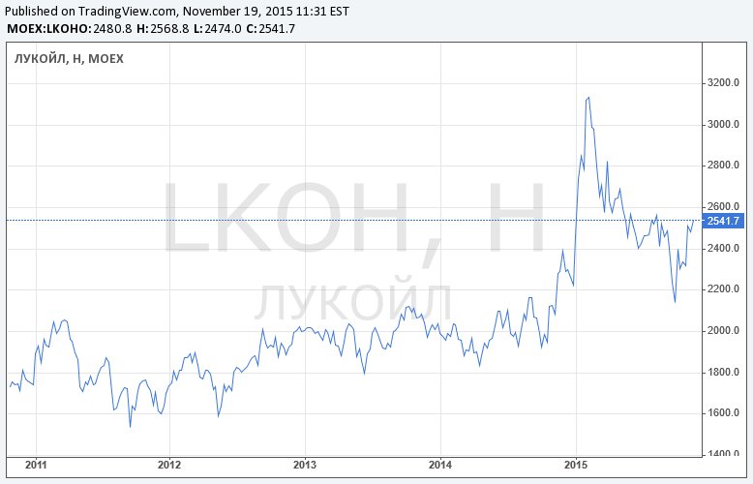The width and height of the screenshot is (753, 484).
Task: Click the peak of the price line above 3100
Action: point(588,98)
